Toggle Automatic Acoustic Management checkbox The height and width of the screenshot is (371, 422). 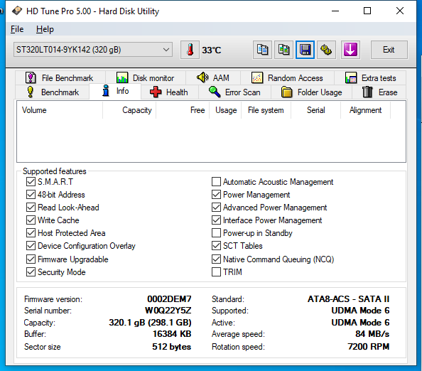[216, 182]
